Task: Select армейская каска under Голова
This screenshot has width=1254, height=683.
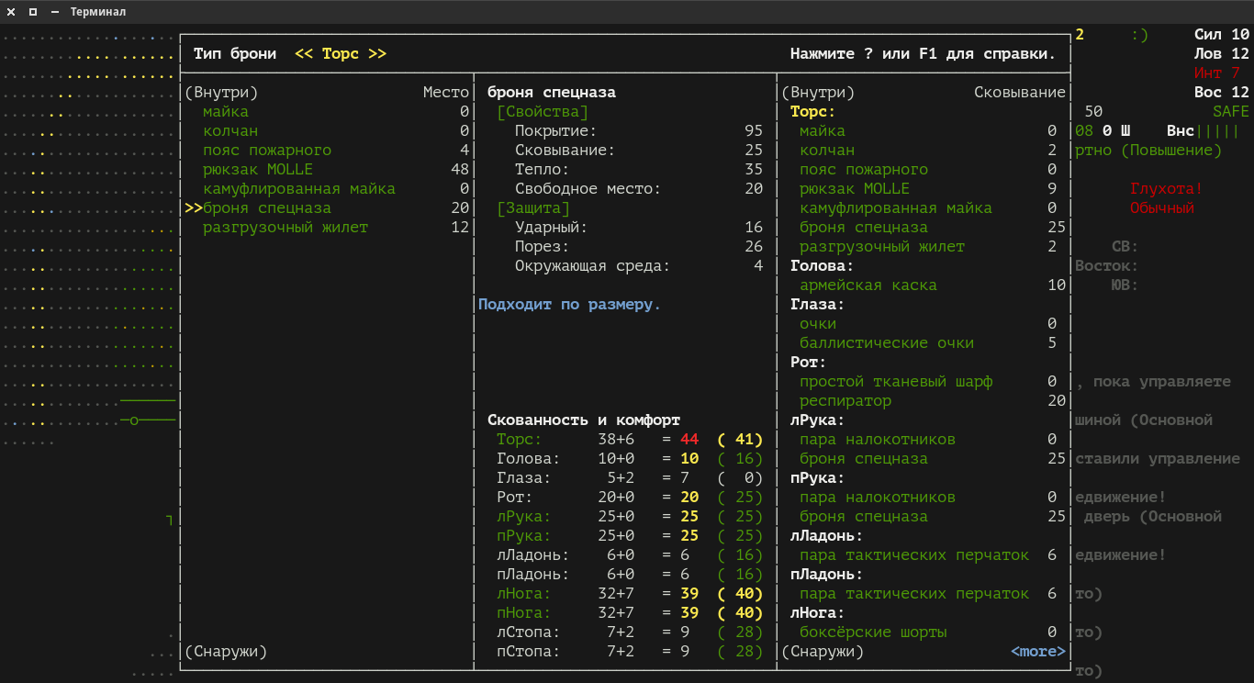Action: (x=933, y=286)
